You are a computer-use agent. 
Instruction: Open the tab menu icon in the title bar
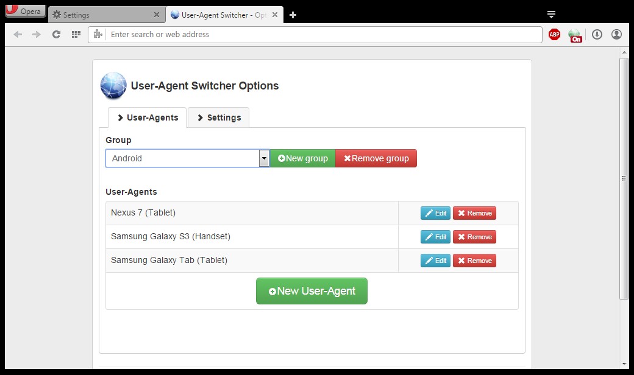tap(551, 14)
